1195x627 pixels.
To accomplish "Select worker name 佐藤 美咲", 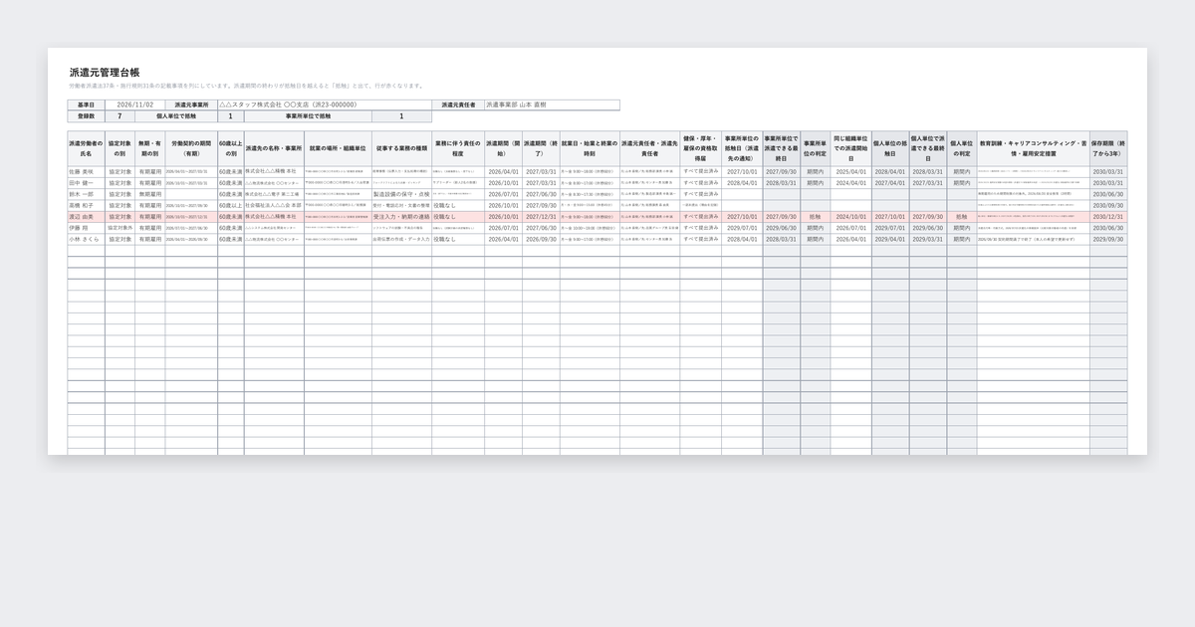I will (x=86, y=171).
